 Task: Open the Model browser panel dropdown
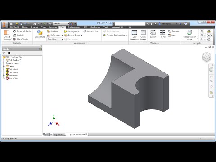click(7, 49)
